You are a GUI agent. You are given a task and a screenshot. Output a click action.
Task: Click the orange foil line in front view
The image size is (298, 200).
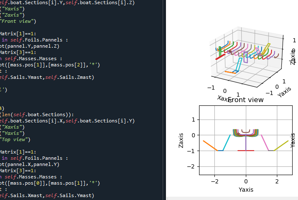[209, 146]
